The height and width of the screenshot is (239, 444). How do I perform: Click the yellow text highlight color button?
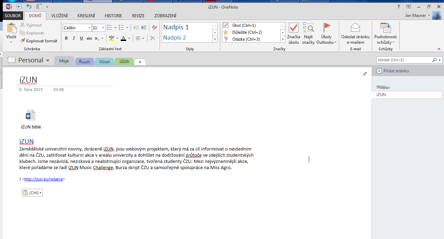click(x=111, y=38)
